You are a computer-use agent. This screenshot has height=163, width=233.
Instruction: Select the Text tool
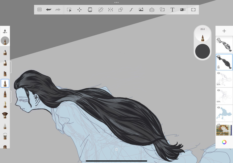tap(172, 10)
